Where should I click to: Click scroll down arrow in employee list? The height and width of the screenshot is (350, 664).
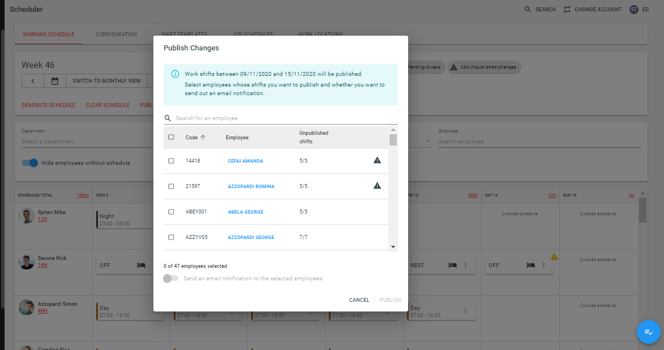(393, 246)
